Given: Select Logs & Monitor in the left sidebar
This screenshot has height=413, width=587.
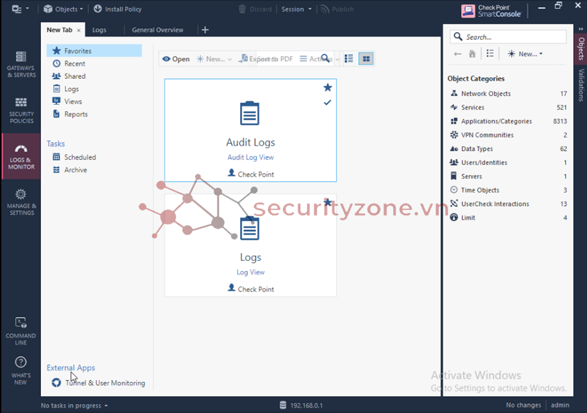Looking at the screenshot, I should [21, 157].
